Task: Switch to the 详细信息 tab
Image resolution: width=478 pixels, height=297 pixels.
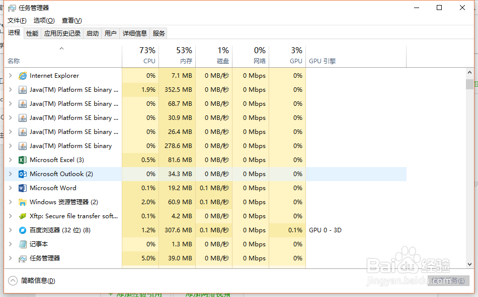Action: coord(135,34)
